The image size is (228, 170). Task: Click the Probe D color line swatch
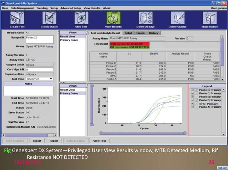(197, 90)
